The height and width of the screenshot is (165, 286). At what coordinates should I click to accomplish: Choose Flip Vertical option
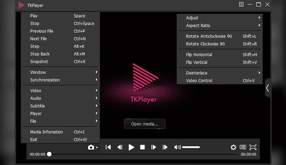click(220, 62)
